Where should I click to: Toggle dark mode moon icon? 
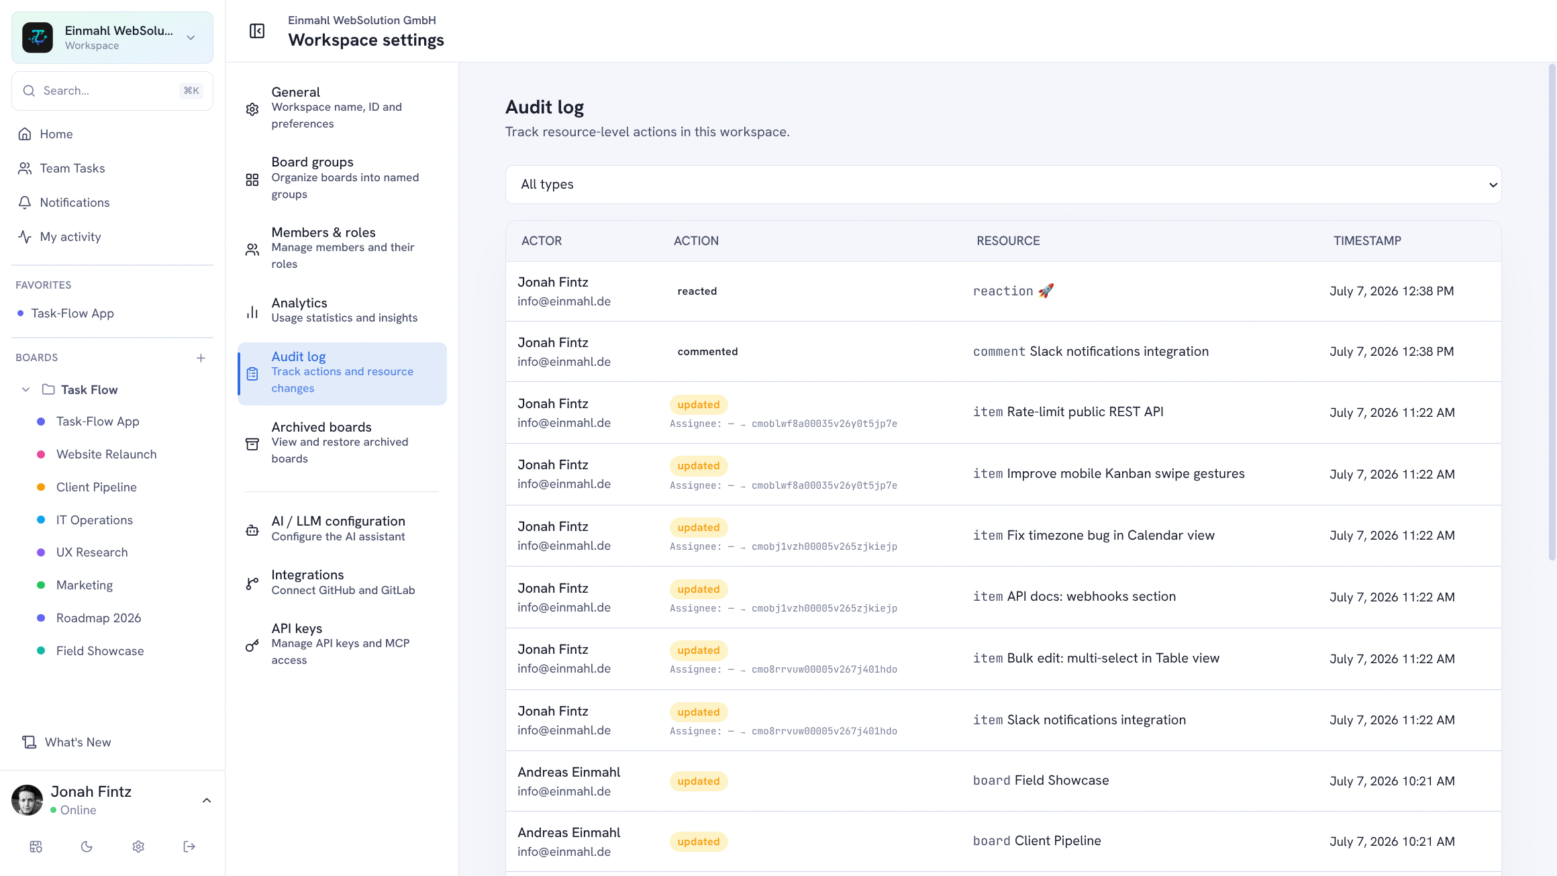click(87, 846)
